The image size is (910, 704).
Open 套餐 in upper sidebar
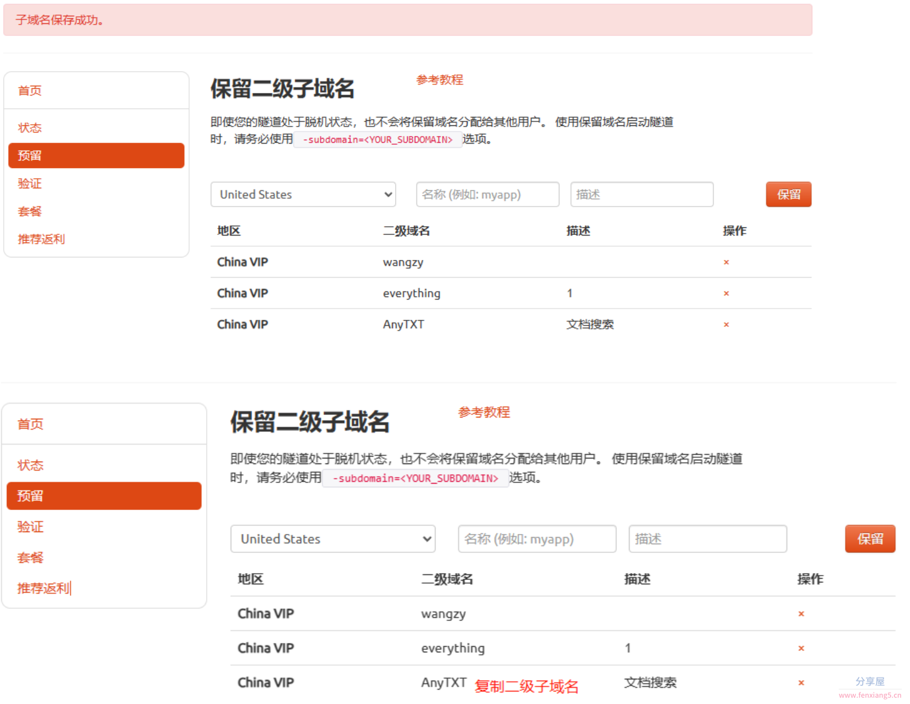pyautogui.click(x=30, y=212)
